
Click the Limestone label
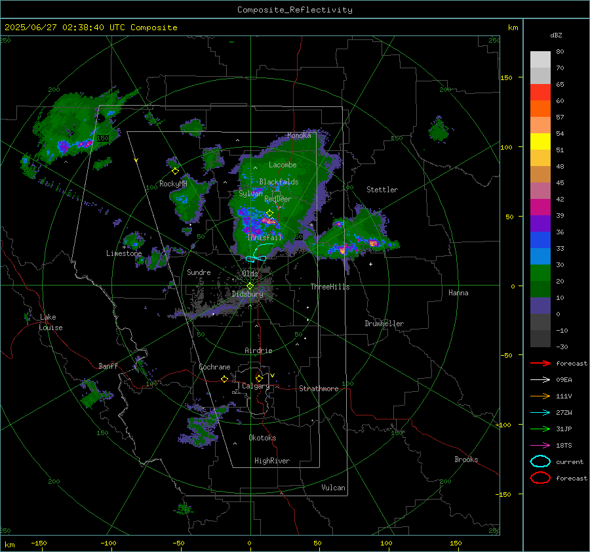point(124,253)
